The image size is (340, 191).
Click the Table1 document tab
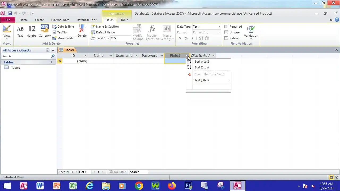coord(67,50)
